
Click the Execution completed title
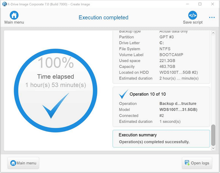point(103,17)
